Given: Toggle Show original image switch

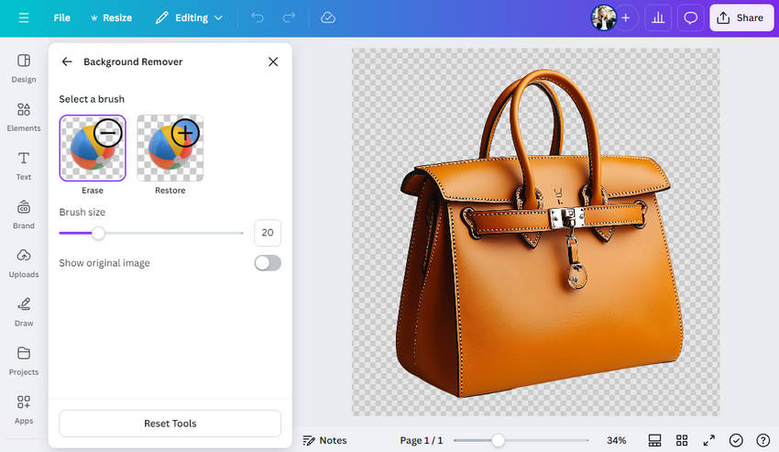Looking at the screenshot, I should tap(268, 263).
